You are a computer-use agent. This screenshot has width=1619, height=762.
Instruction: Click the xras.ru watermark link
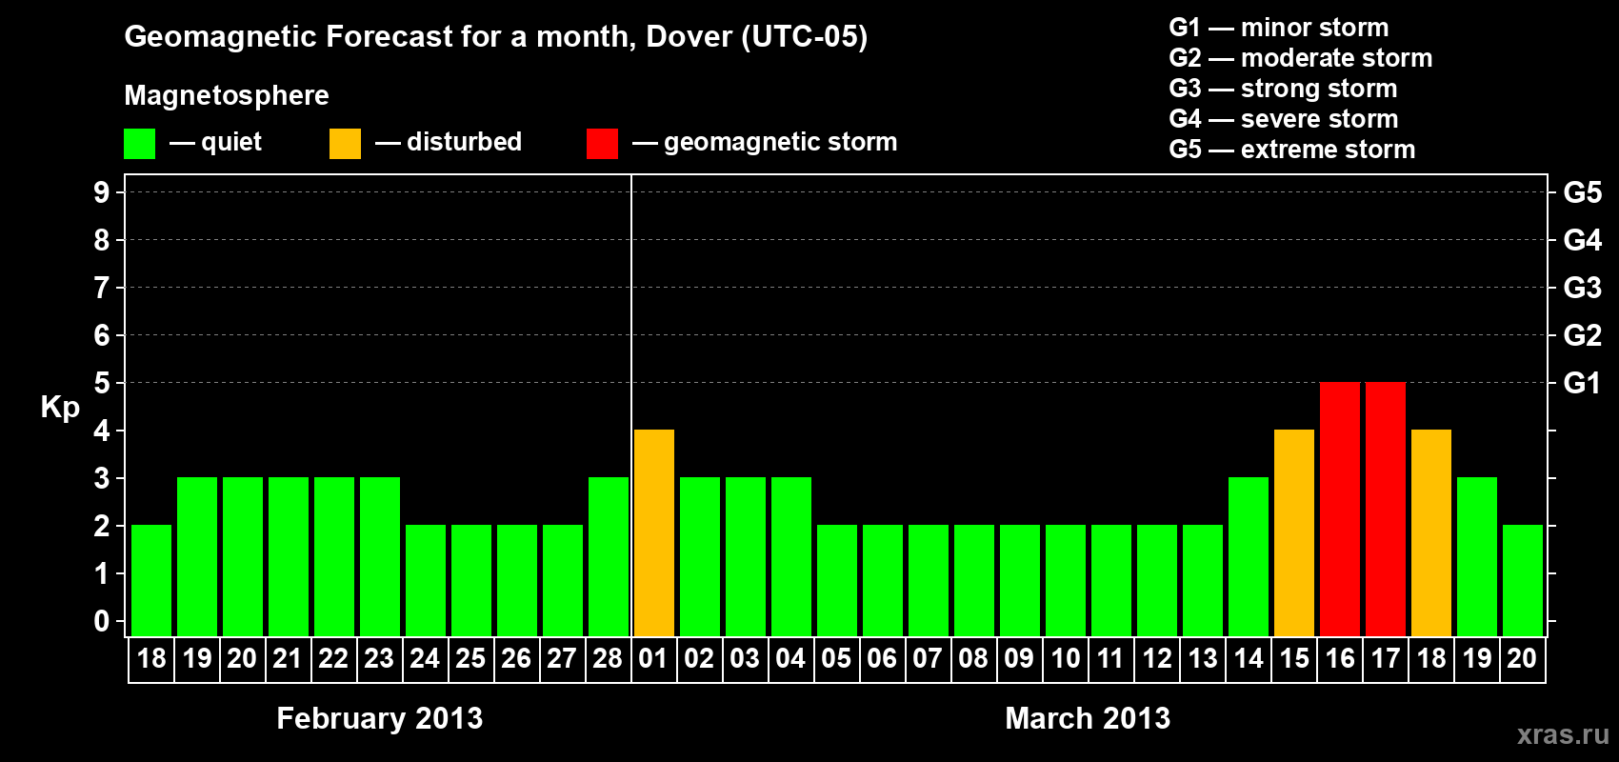tap(1563, 734)
